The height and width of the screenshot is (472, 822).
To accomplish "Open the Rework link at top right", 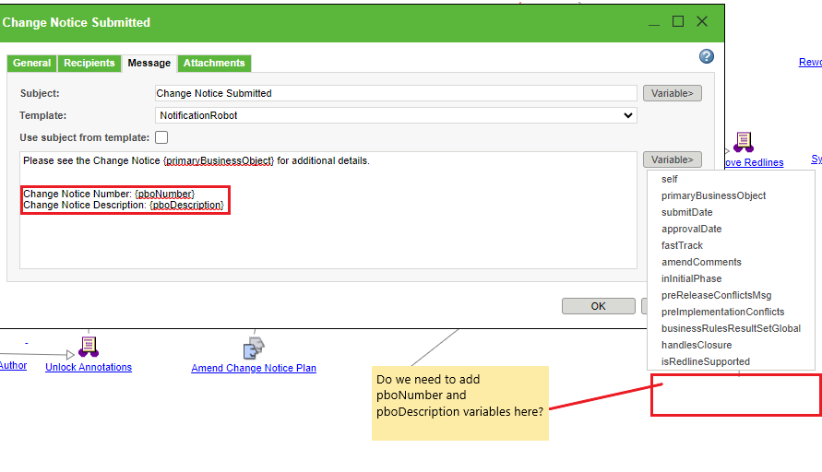I will (810, 62).
